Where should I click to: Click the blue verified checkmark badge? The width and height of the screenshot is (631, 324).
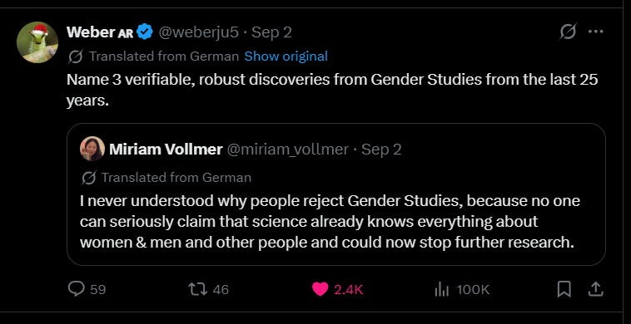coord(145,32)
